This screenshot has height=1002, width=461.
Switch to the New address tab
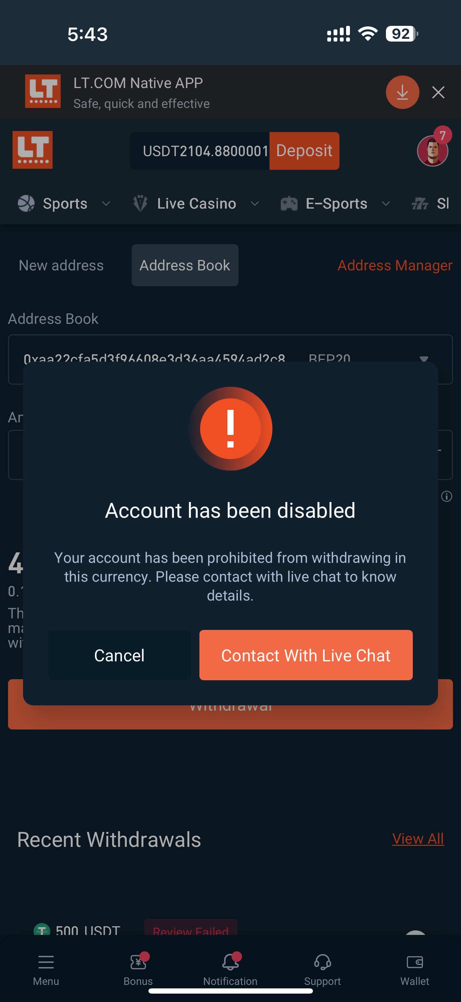(x=61, y=265)
